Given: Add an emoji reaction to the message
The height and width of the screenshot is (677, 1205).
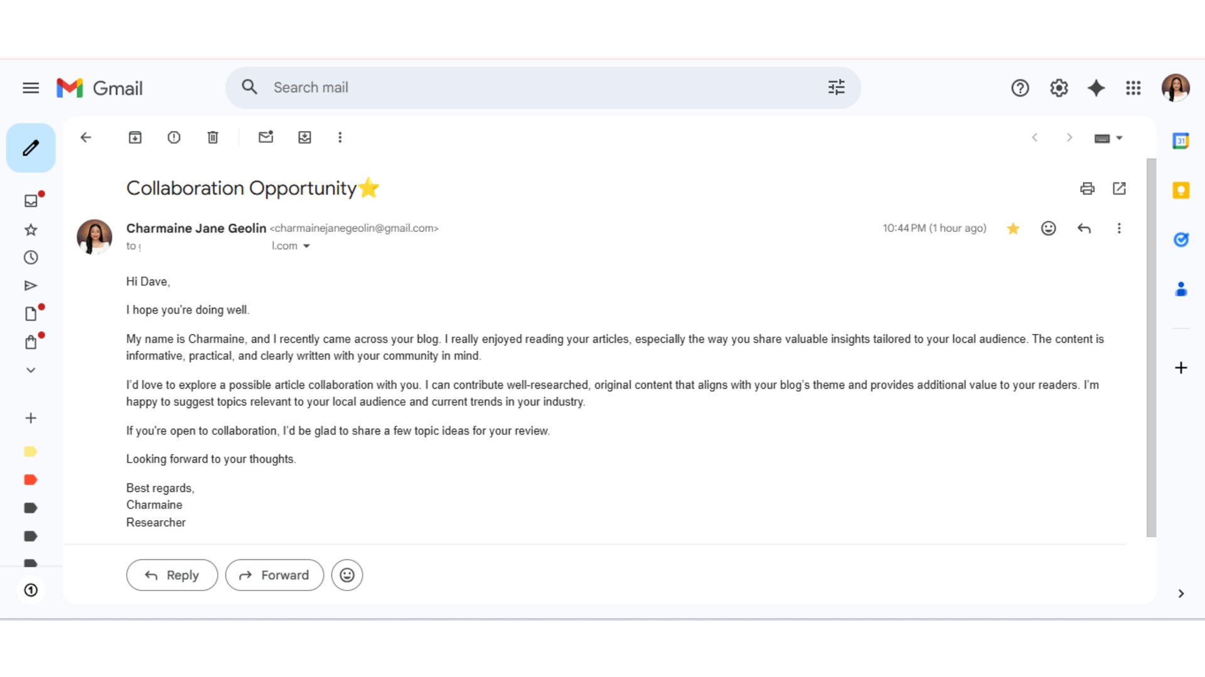Looking at the screenshot, I should [1048, 228].
